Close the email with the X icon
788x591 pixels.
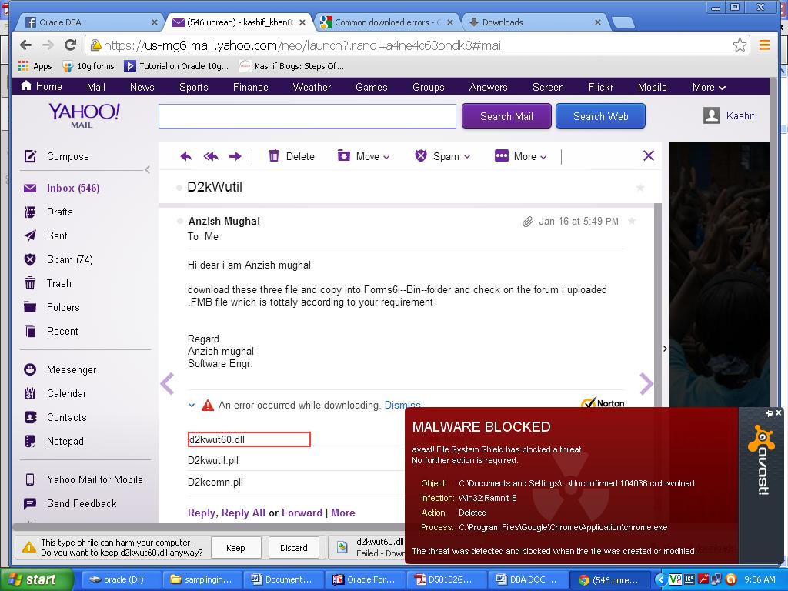648,156
